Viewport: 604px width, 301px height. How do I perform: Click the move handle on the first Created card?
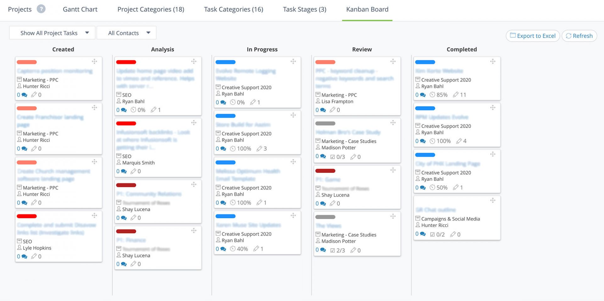point(94,62)
